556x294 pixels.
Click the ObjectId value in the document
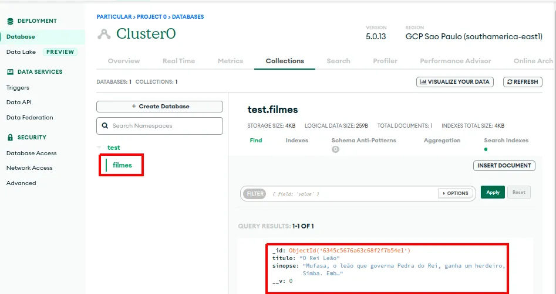click(x=349, y=251)
